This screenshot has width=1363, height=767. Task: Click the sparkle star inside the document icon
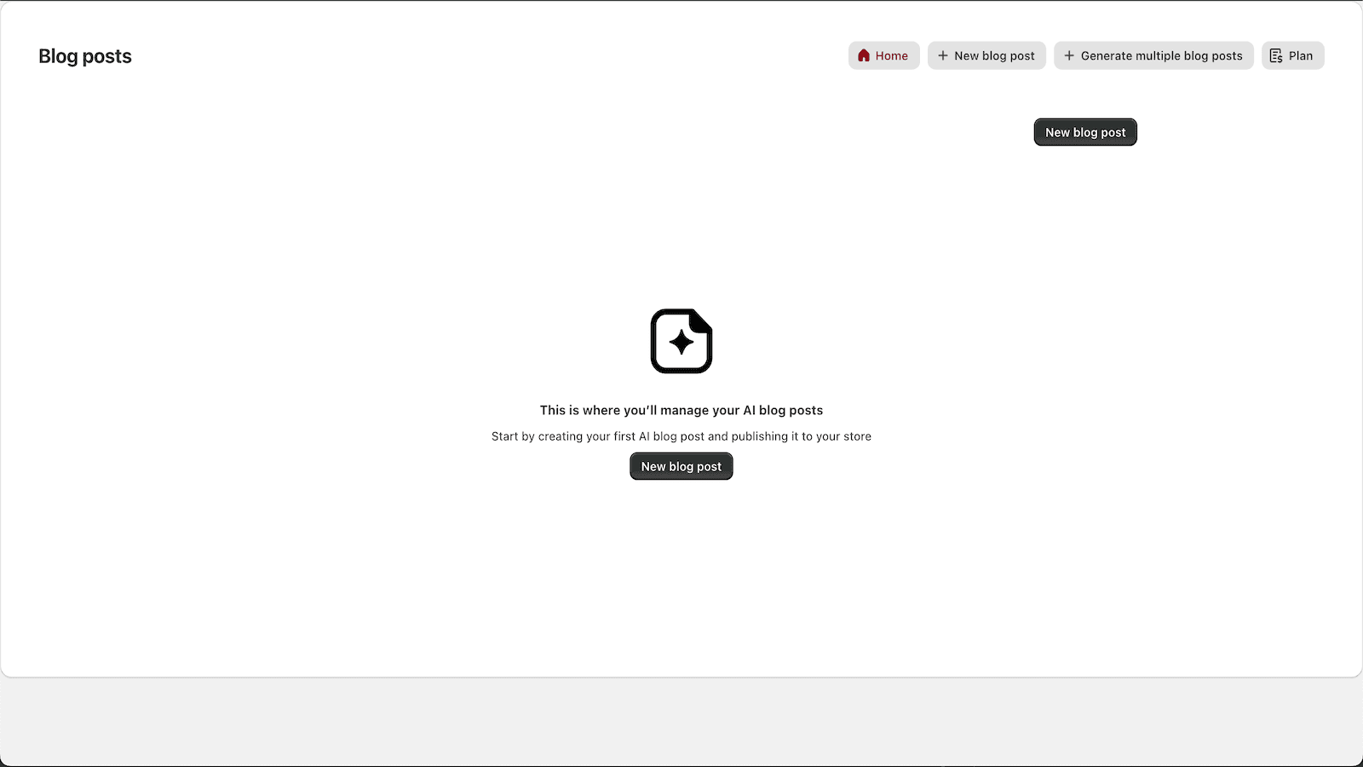pyautogui.click(x=681, y=343)
